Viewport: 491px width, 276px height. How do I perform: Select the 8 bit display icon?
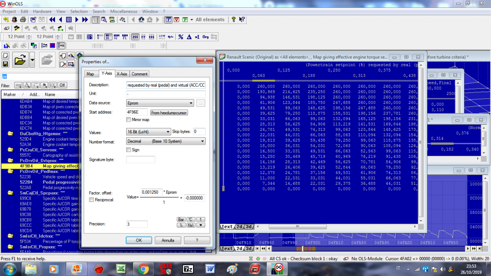[x=100, y=37]
